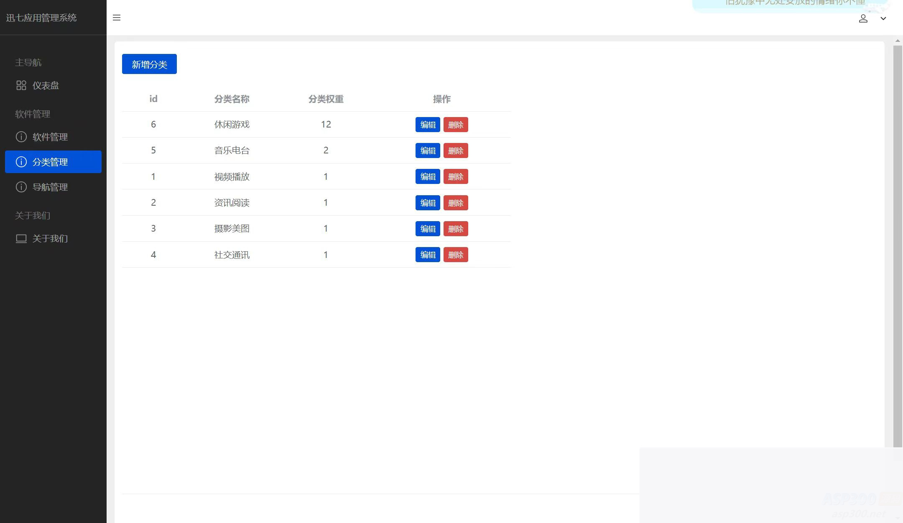The width and height of the screenshot is (903, 523).
Task: Open the user profile icon top right
Action: [864, 18]
